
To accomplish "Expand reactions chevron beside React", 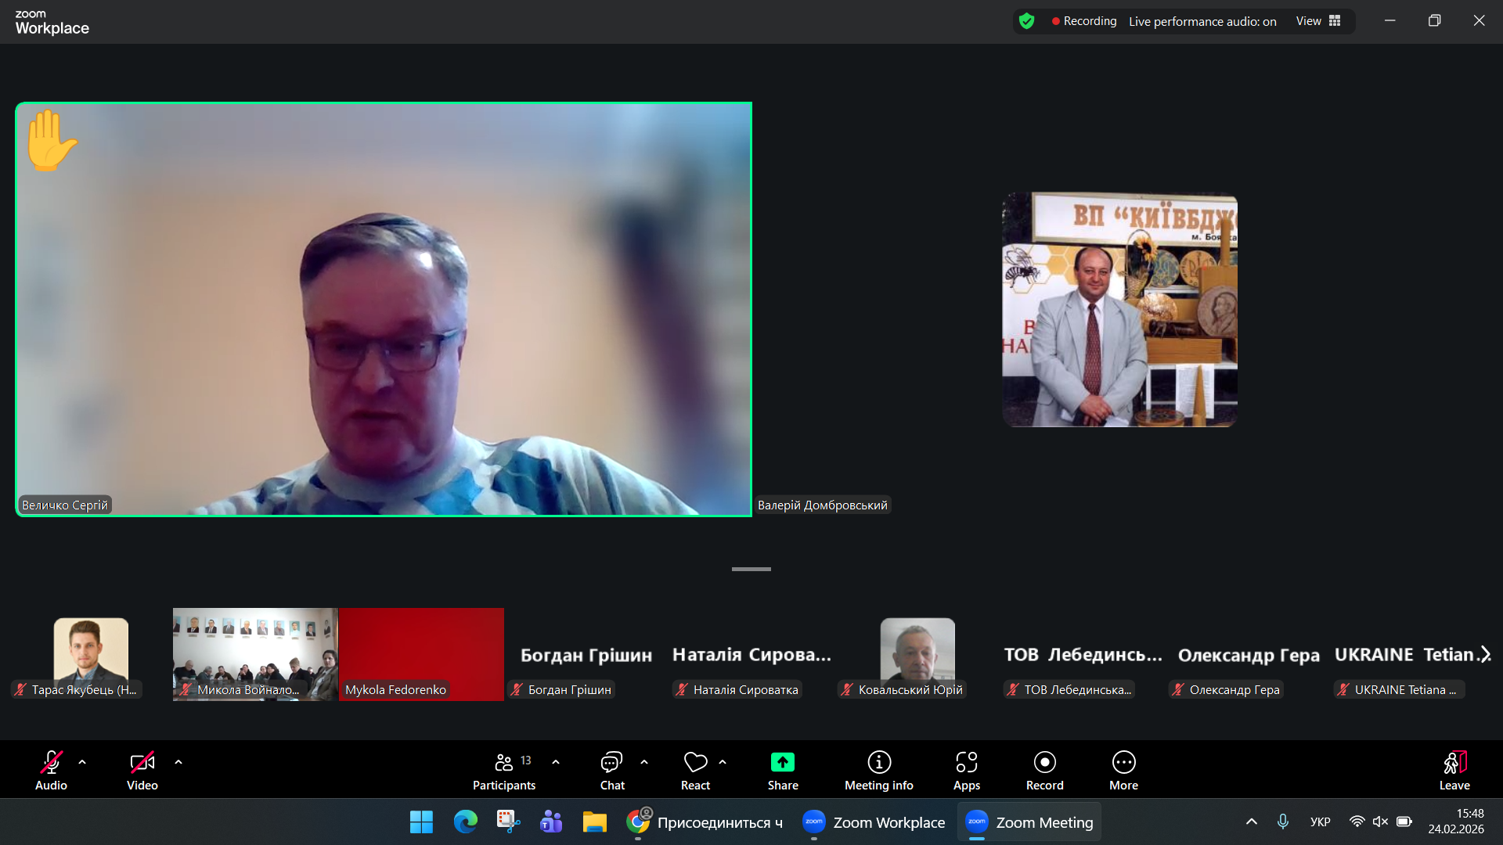I will tap(723, 761).
